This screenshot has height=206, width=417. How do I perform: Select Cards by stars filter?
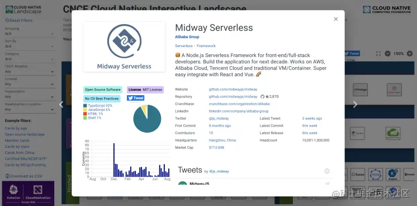click(x=17, y=147)
